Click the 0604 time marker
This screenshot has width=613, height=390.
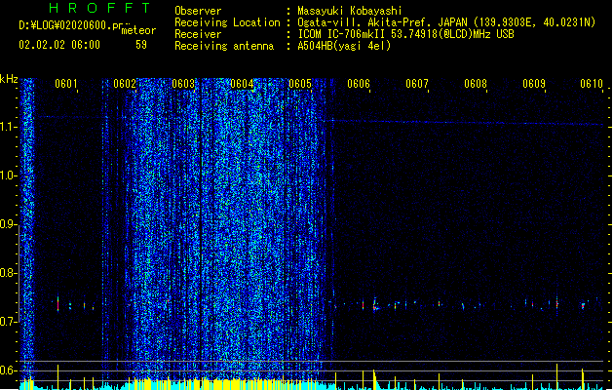(x=242, y=84)
